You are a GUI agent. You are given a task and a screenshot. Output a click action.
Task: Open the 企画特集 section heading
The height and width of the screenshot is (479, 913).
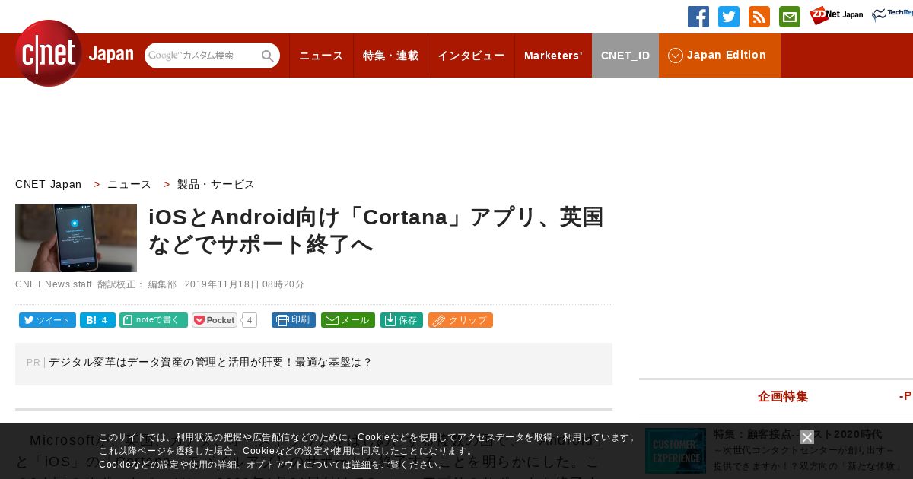783,396
